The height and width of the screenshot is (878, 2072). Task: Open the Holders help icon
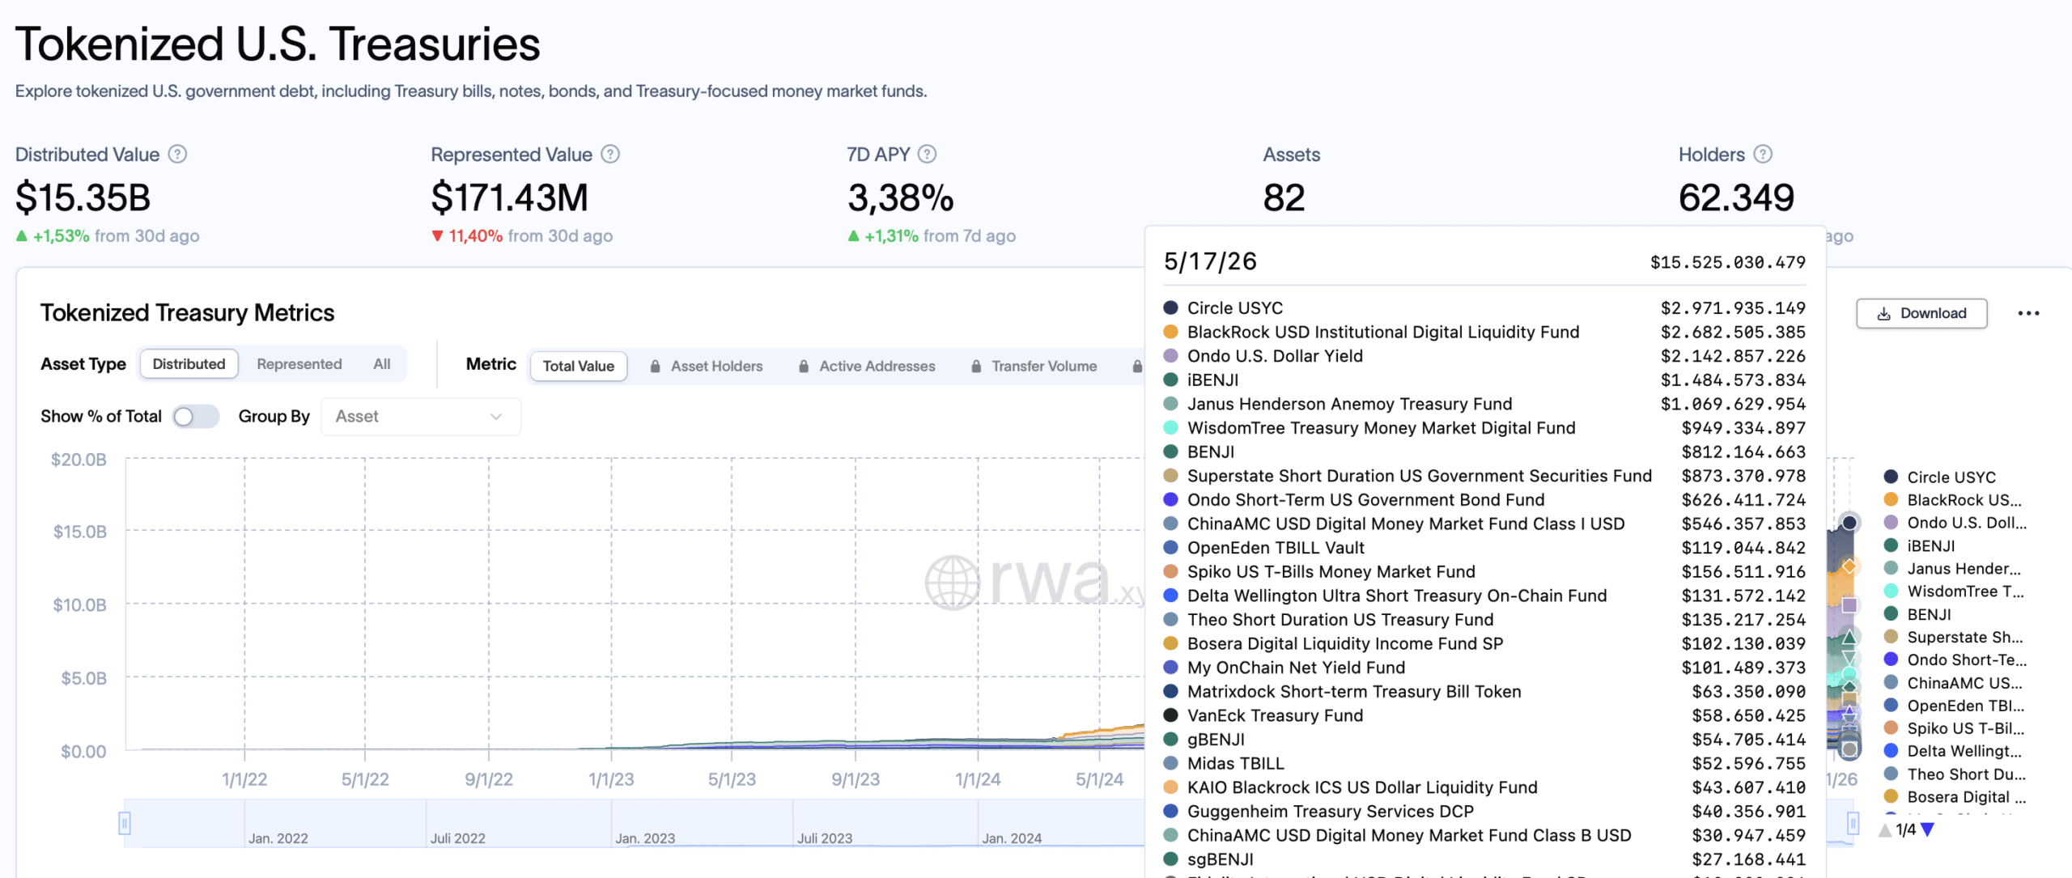pyautogui.click(x=1763, y=154)
